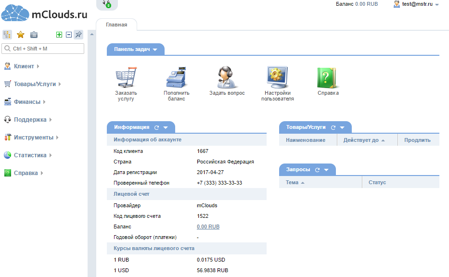Click the Финансы cash register icon
Screen dimensions: 449x277
click(x=7, y=101)
